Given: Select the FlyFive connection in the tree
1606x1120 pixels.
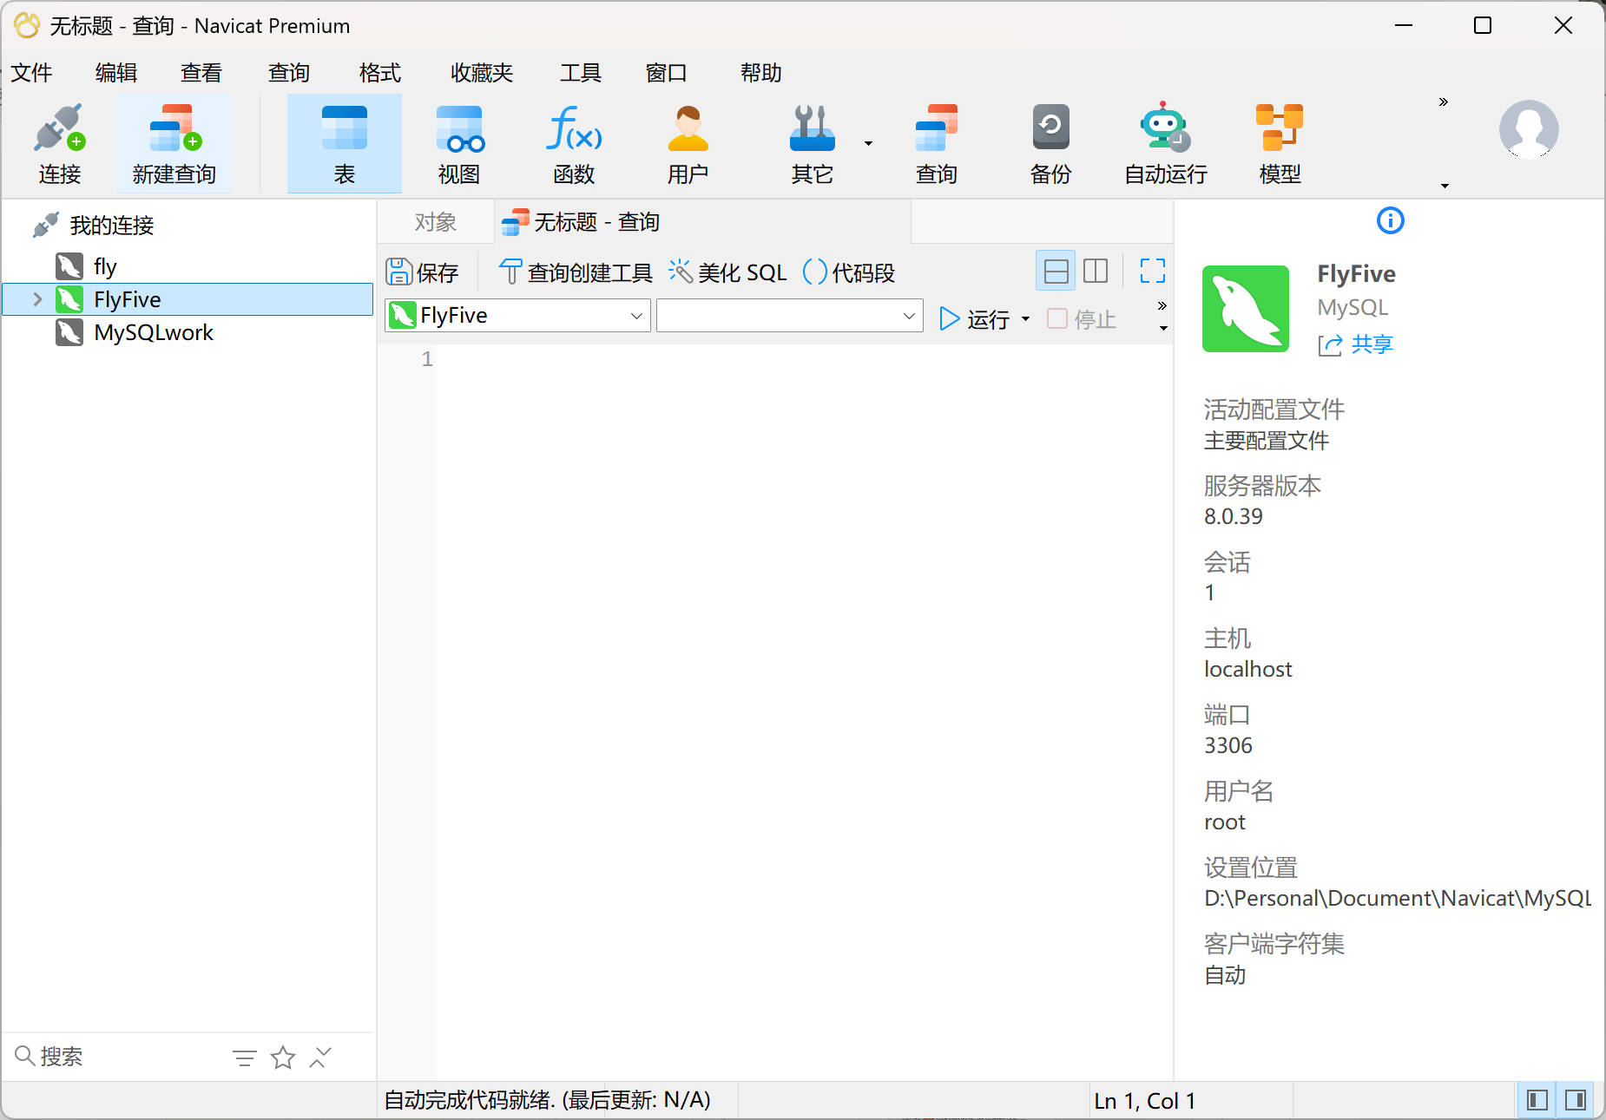Looking at the screenshot, I should pos(188,299).
